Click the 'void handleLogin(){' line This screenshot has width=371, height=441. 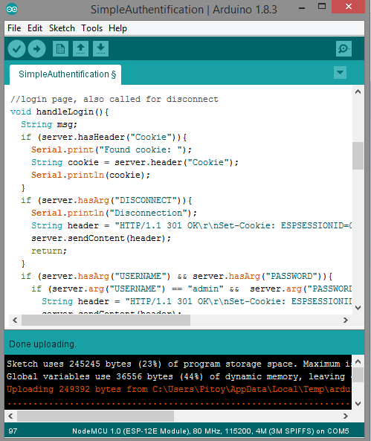pyautogui.click(x=59, y=112)
